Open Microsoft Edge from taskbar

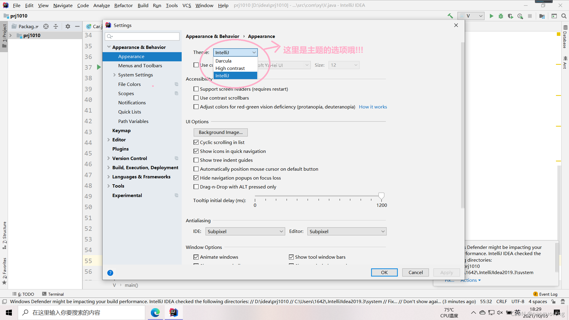click(x=155, y=313)
